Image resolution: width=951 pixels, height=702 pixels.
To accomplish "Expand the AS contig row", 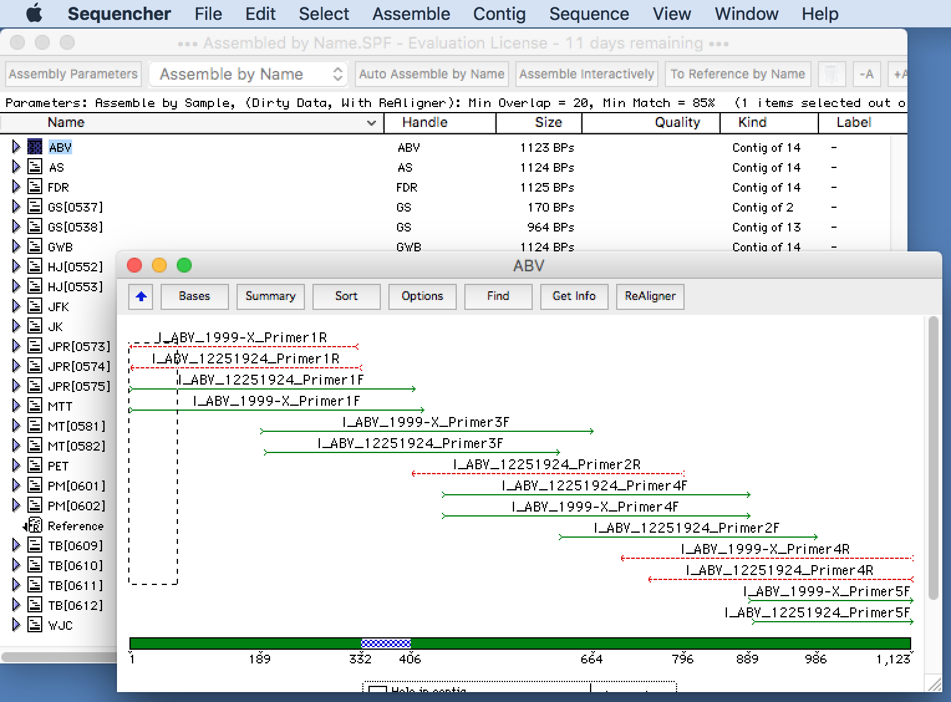I will click(x=16, y=167).
